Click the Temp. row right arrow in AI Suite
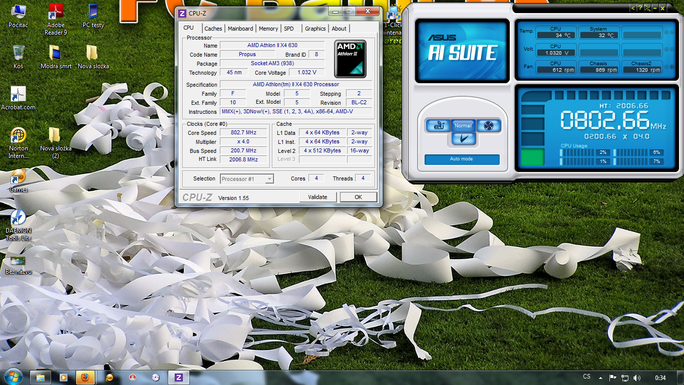Image resolution: width=684 pixels, height=385 pixels. click(671, 33)
